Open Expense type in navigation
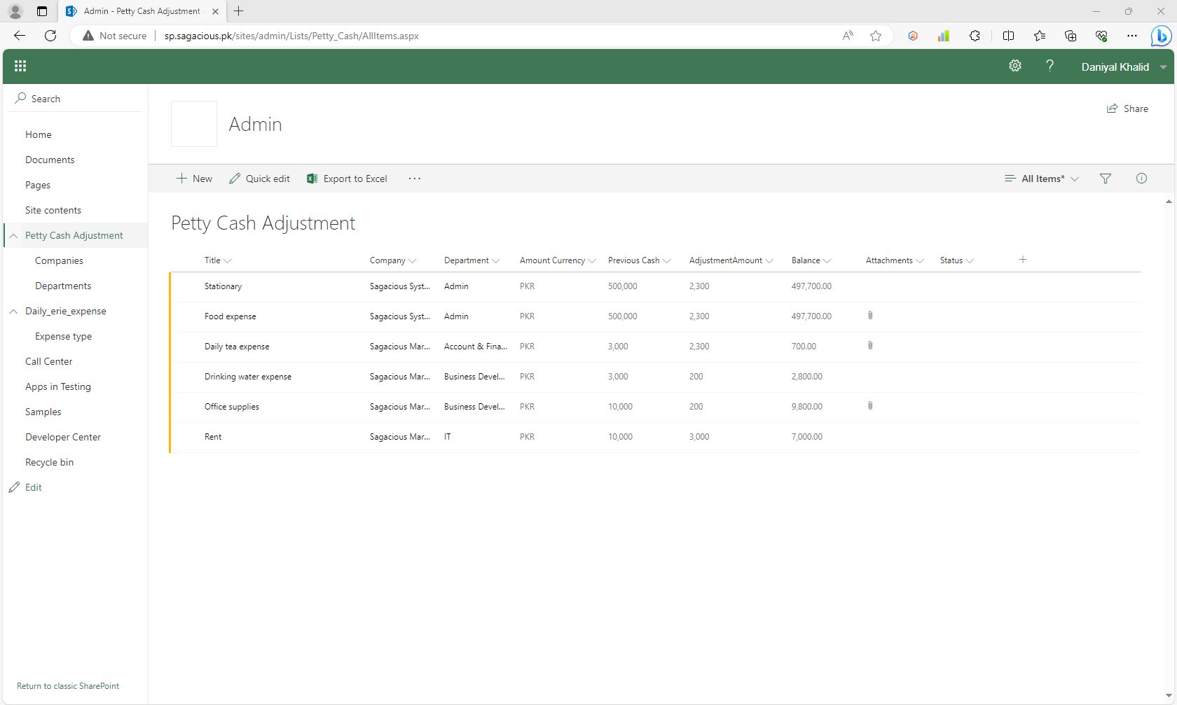Viewport: 1177px width, 705px height. [x=63, y=336]
